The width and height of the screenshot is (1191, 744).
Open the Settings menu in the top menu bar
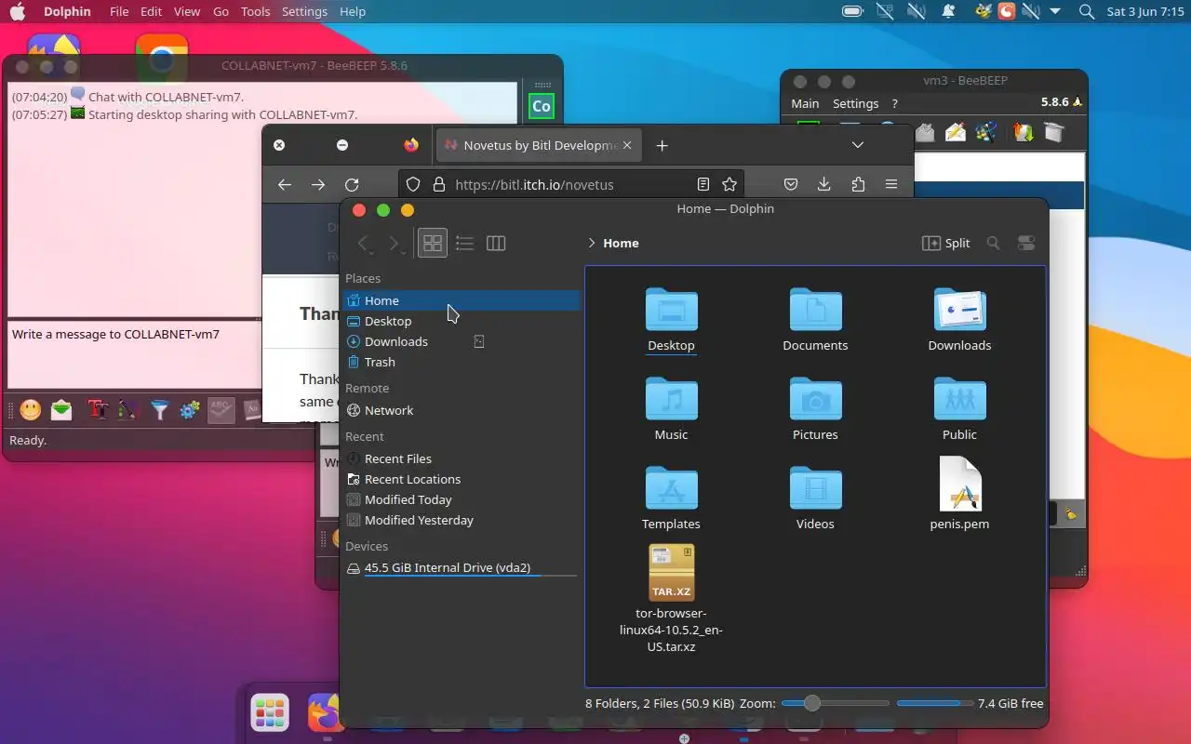coord(304,11)
